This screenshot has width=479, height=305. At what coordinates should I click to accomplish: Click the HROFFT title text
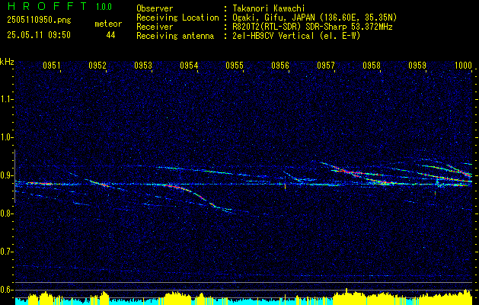click(47, 6)
